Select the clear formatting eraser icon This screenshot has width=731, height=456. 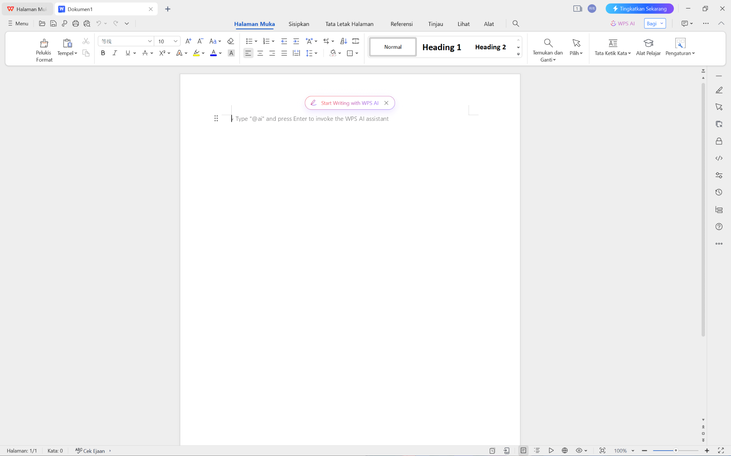[231, 41]
